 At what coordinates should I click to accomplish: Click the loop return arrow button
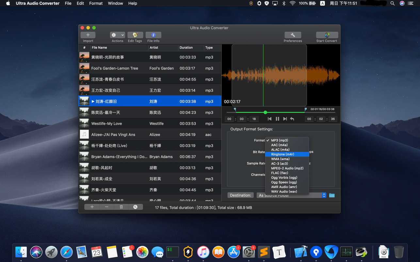tap(292, 119)
